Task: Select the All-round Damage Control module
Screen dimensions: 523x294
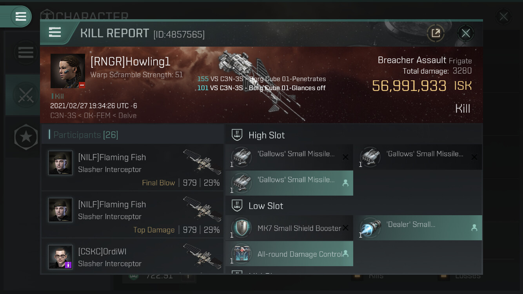Action: pos(289,254)
